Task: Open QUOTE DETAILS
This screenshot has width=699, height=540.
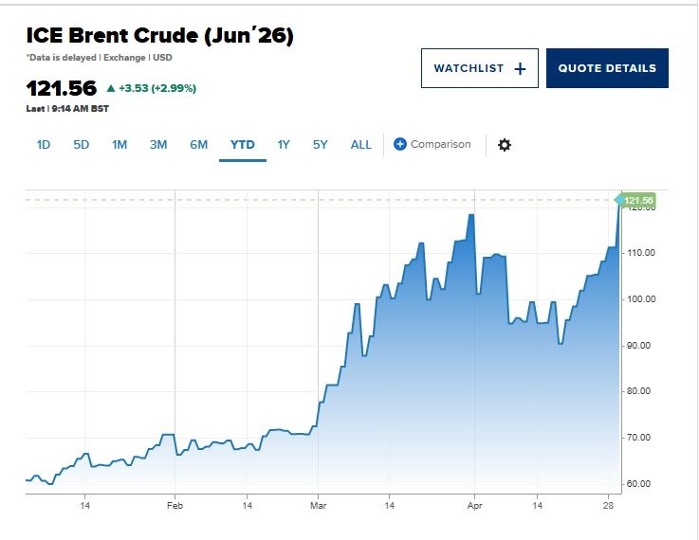Action: click(x=607, y=68)
